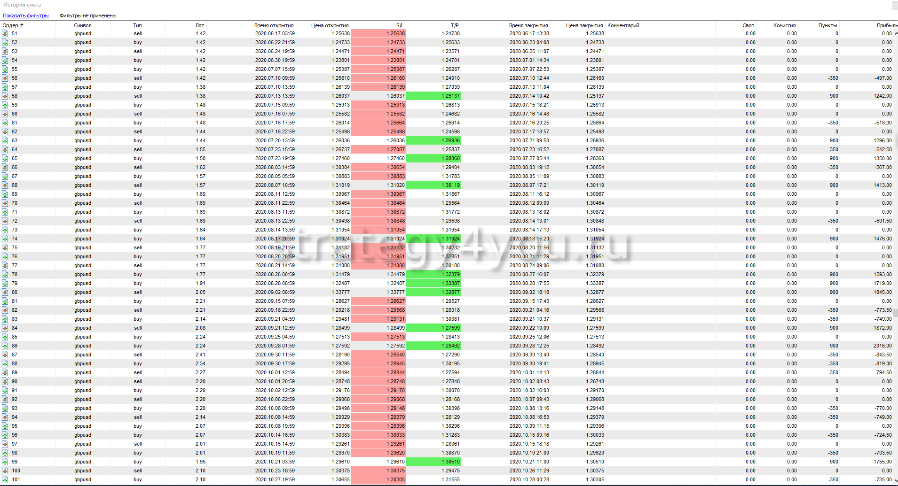Click the Время открытия column header

point(274,25)
